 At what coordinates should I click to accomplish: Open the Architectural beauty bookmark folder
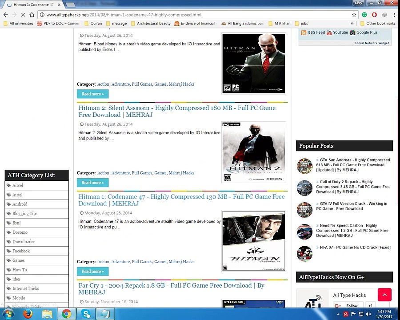point(151,23)
